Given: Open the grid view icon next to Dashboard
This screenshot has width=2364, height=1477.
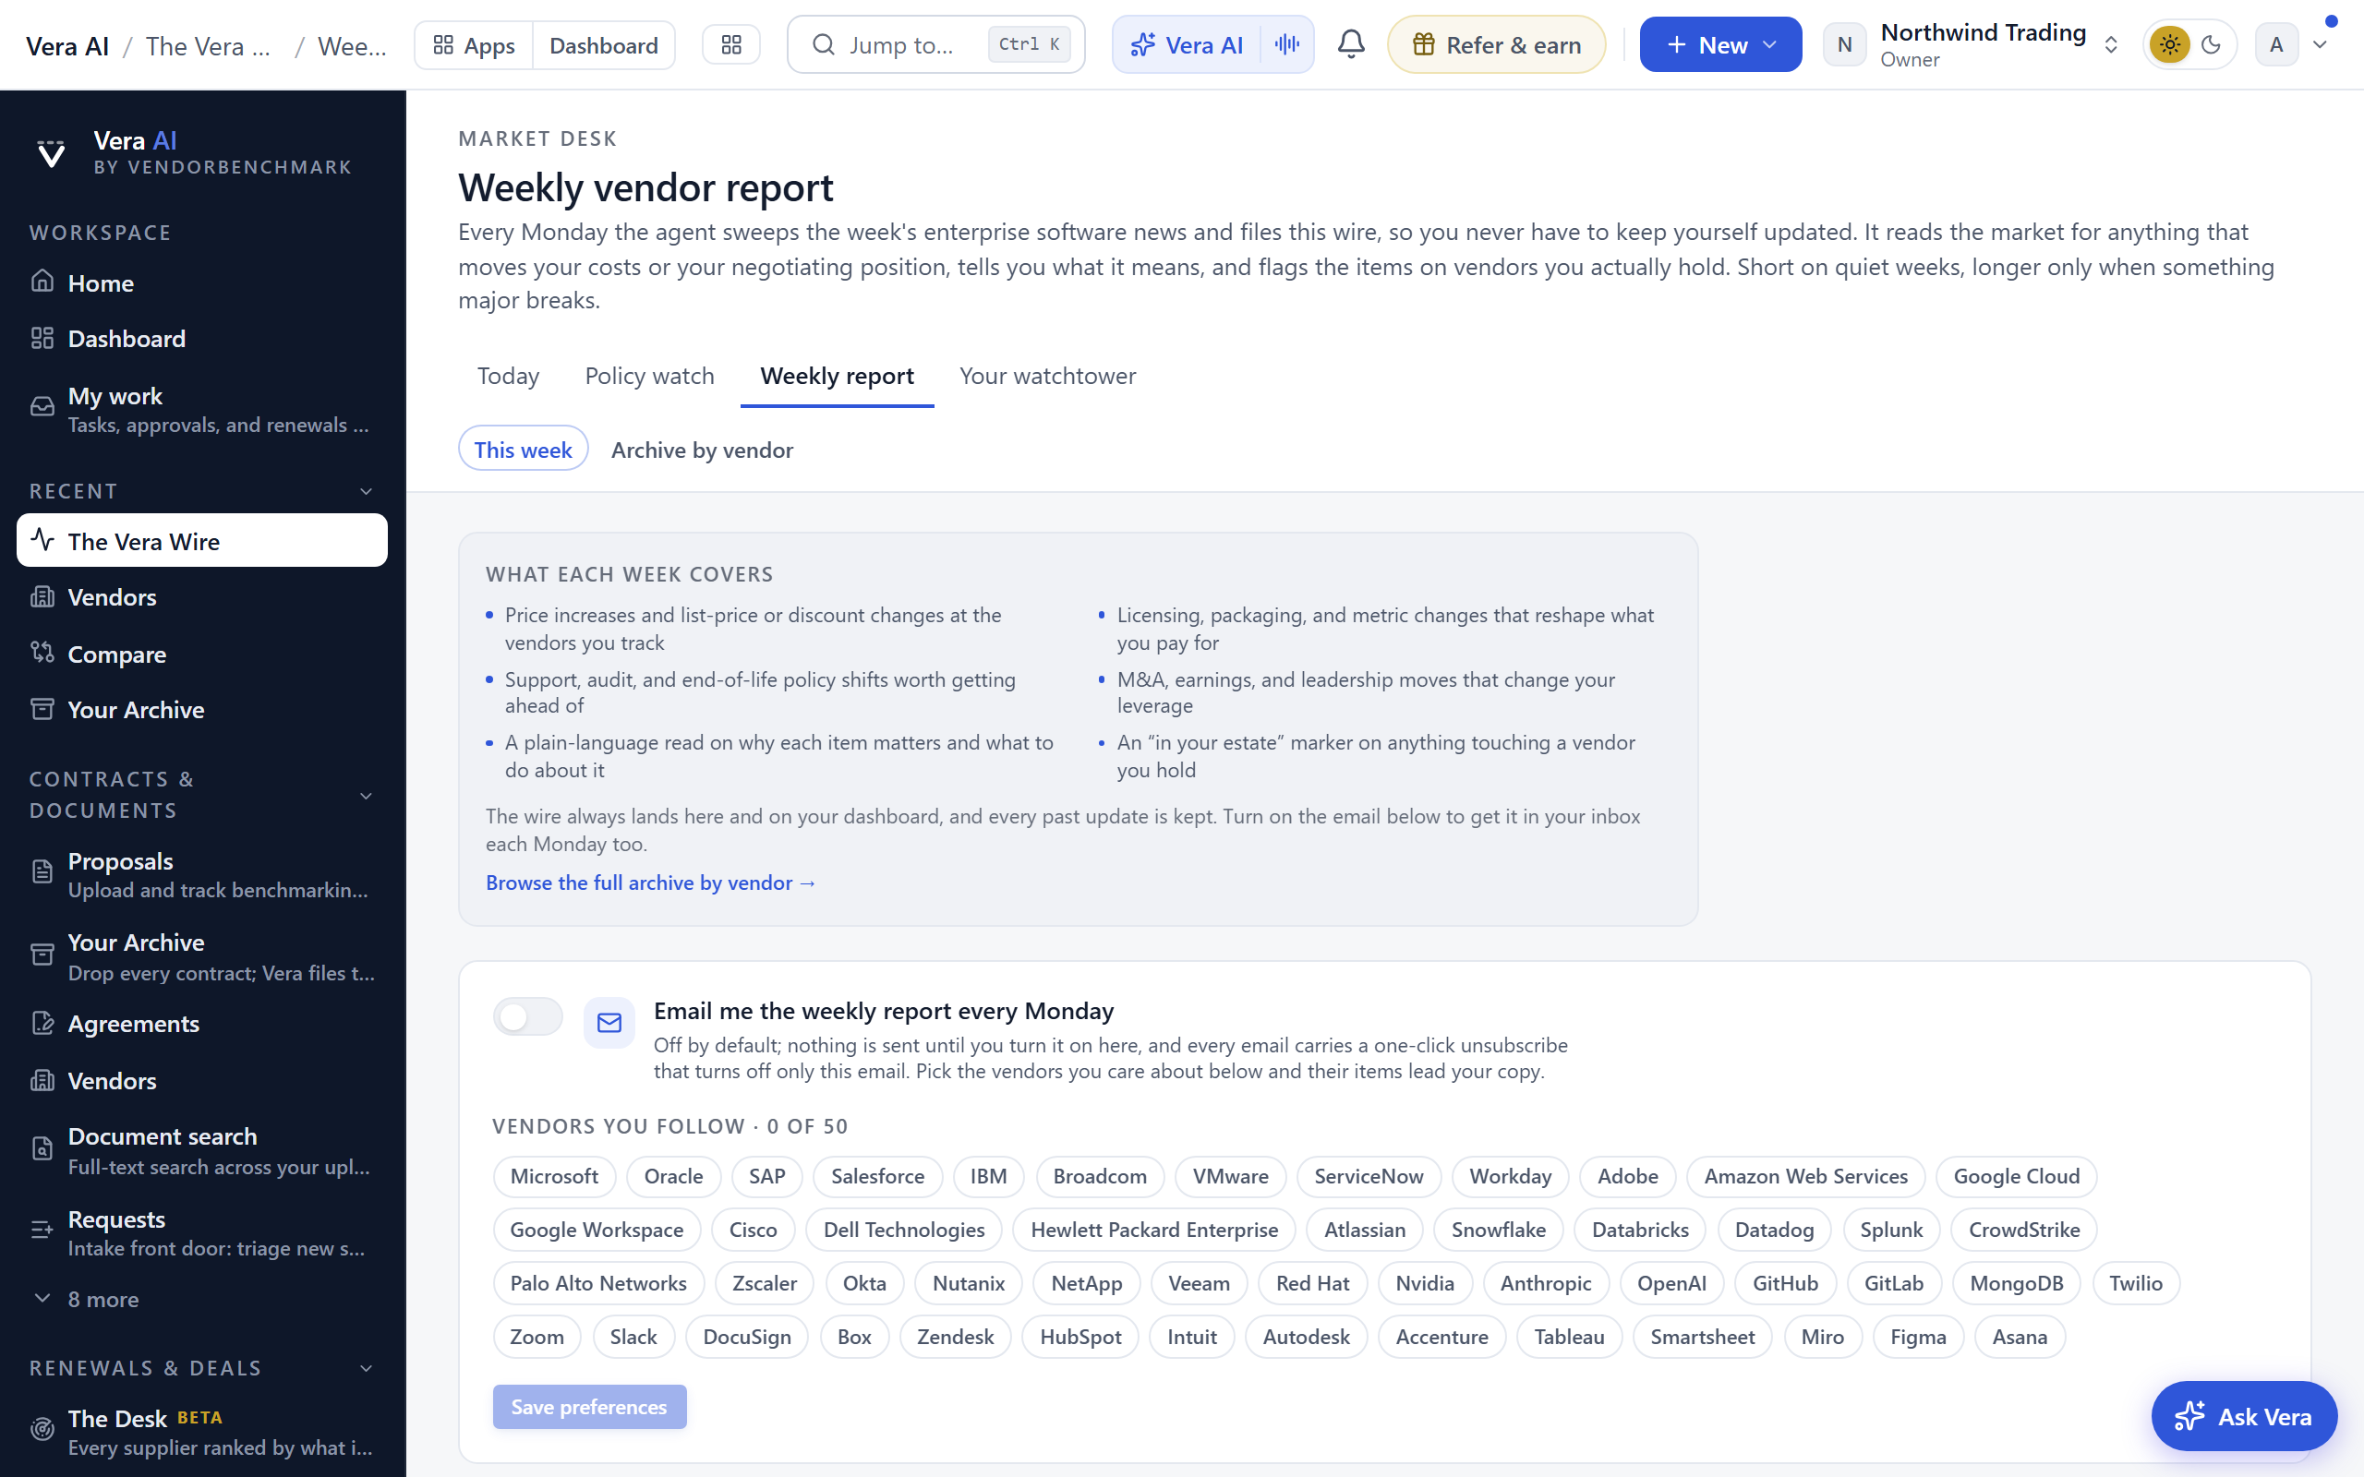Looking at the screenshot, I should pos(731,45).
